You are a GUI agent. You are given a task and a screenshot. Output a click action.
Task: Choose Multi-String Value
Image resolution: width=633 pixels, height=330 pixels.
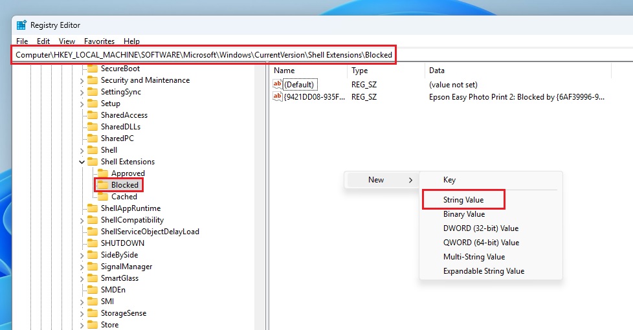click(x=474, y=257)
